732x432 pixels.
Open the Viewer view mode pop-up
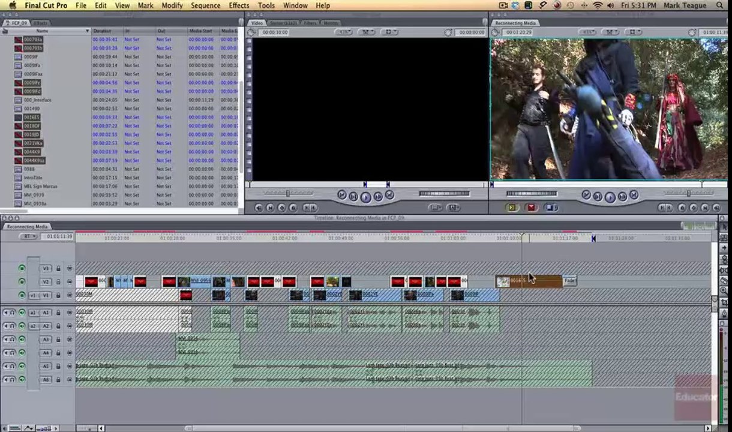click(389, 32)
